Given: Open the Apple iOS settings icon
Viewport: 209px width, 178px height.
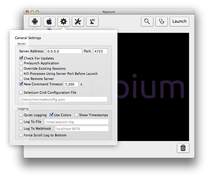Looking at the screenshot, I should (49, 22).
